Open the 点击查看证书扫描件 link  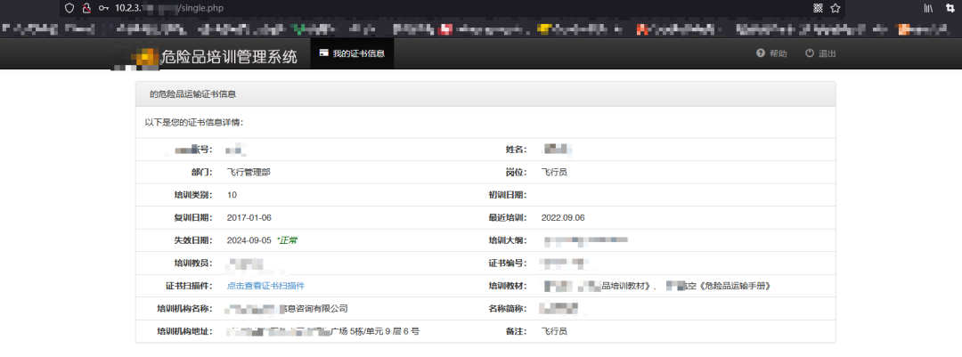point(265,286)
